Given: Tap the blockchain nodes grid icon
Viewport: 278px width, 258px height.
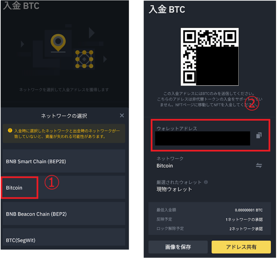Looking at the screenshot, I should point(84,59).
